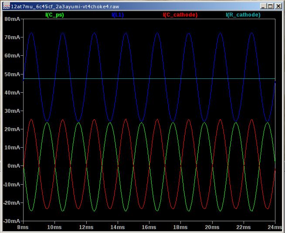The width and height of the screenshot is (285, 233).
Task: Click the title bar file name text
Action: click(65, 7)
